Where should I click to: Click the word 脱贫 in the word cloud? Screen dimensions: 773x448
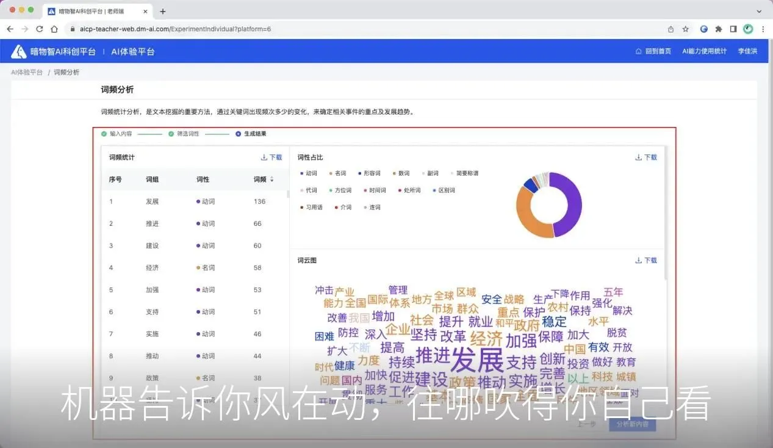617,333
